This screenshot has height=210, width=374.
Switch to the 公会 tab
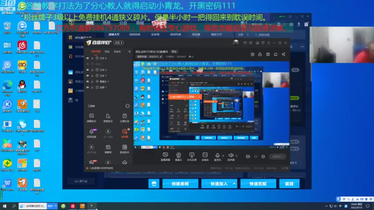point(123,23)
